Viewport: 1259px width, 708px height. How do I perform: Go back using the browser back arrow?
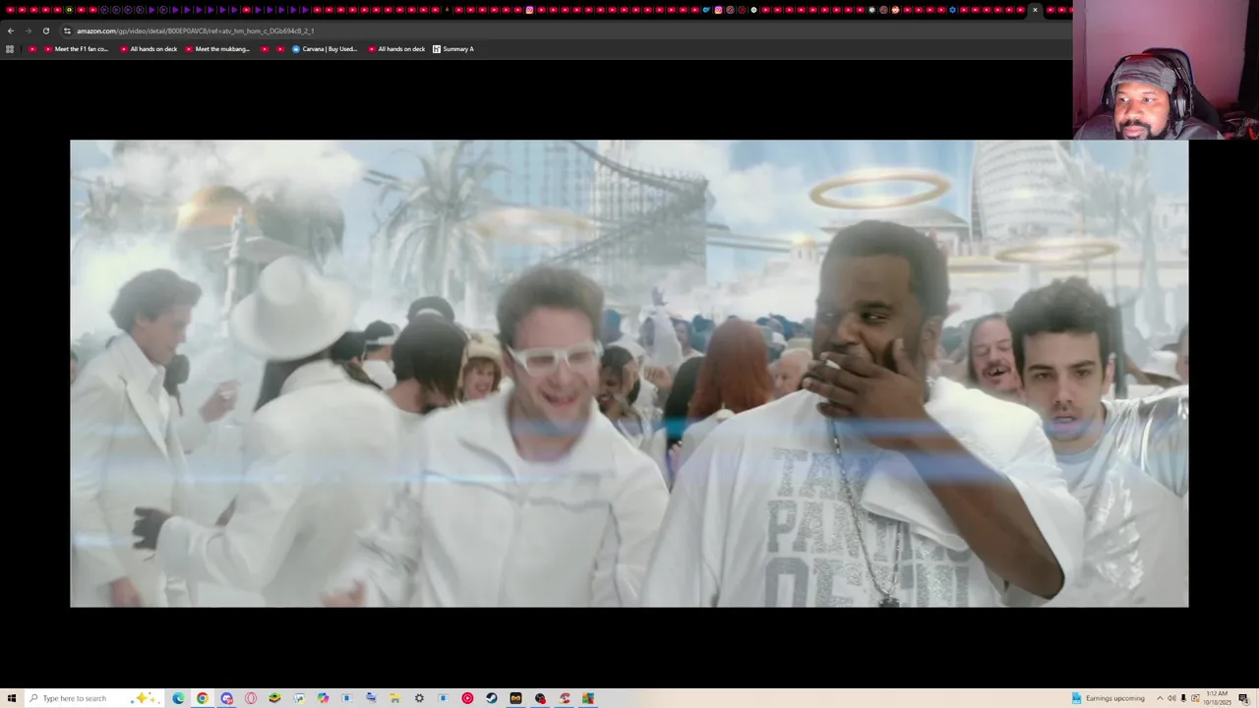coord(11,30)
